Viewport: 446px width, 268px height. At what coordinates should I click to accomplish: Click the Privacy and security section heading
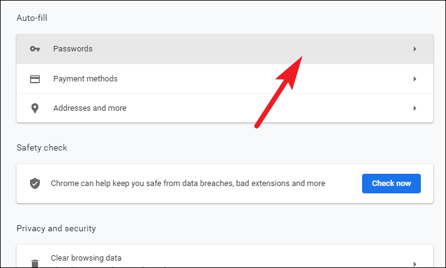point(56,228)
